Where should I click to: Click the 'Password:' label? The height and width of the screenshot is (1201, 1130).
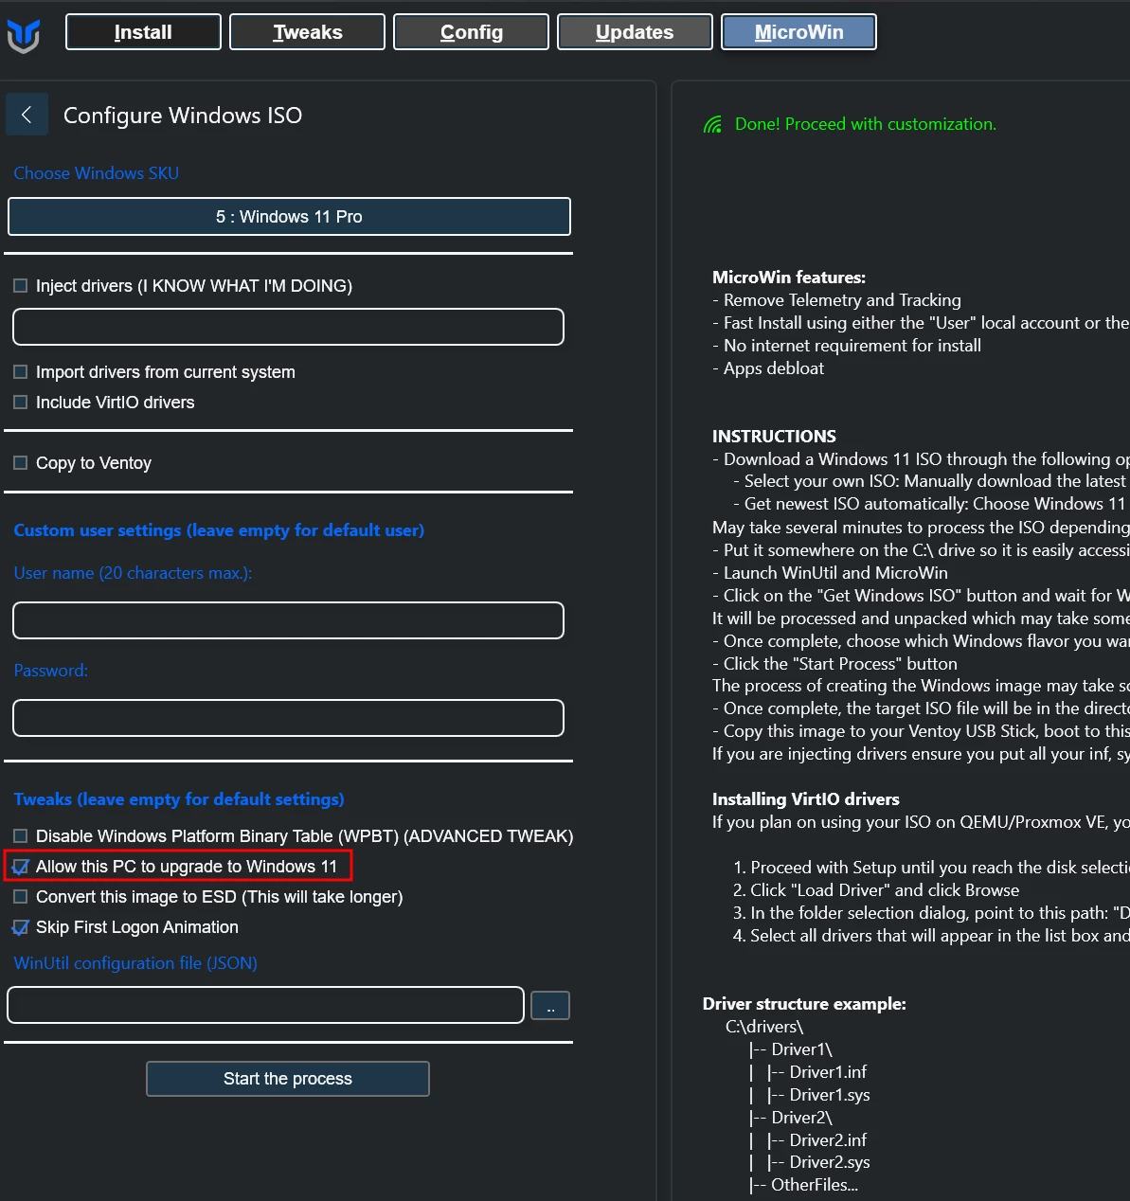51,671
